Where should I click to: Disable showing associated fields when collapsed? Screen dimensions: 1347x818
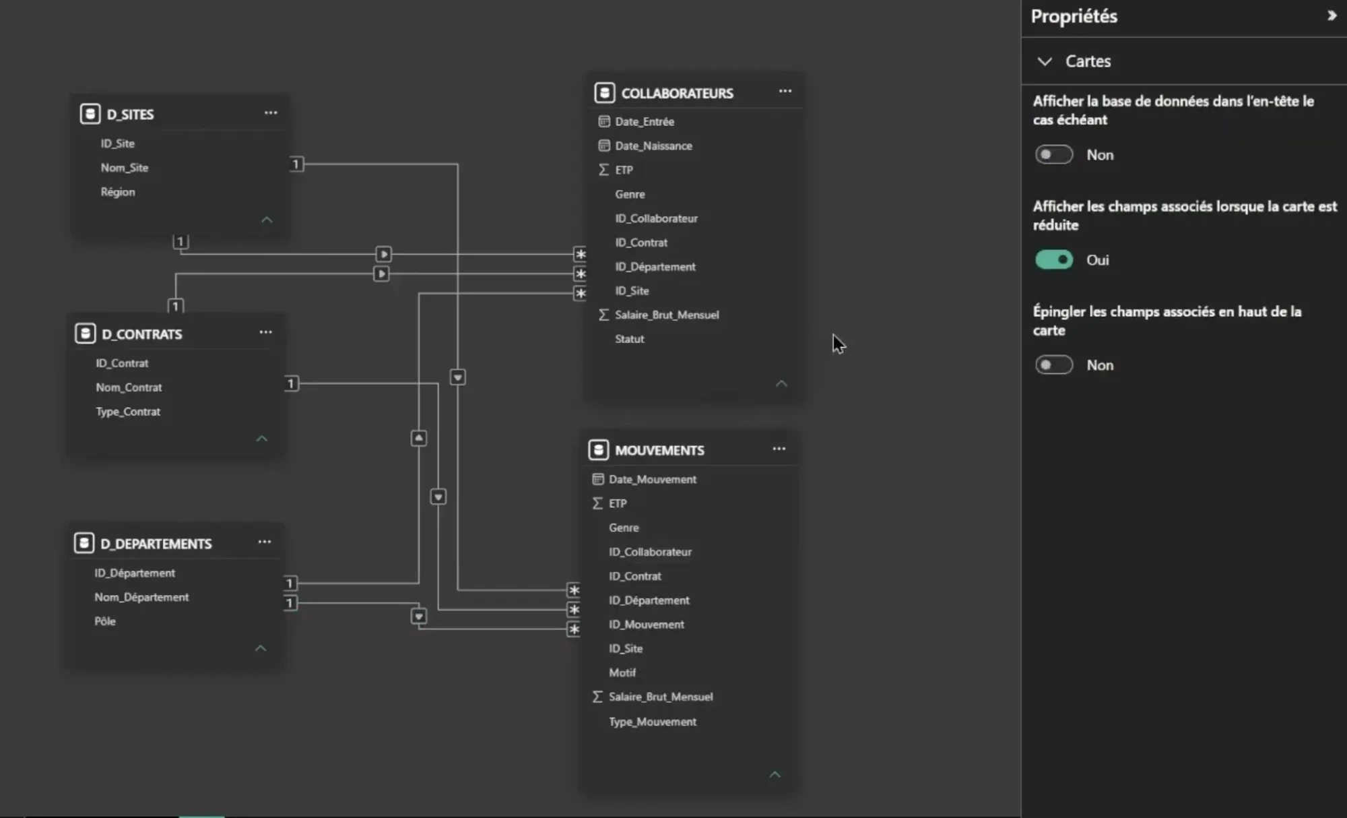[x=1054, y=259]
